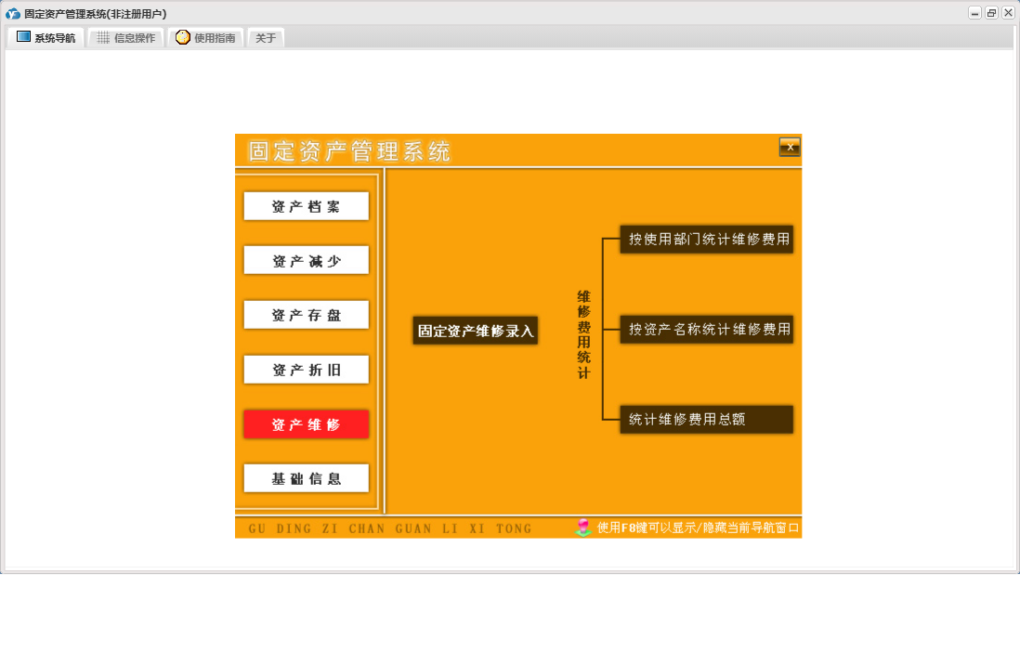Close the orange navigation panel
Image resolution: width=1020 pixels, height=665 pixels.
pyautogui.click(x=790, y=147)
